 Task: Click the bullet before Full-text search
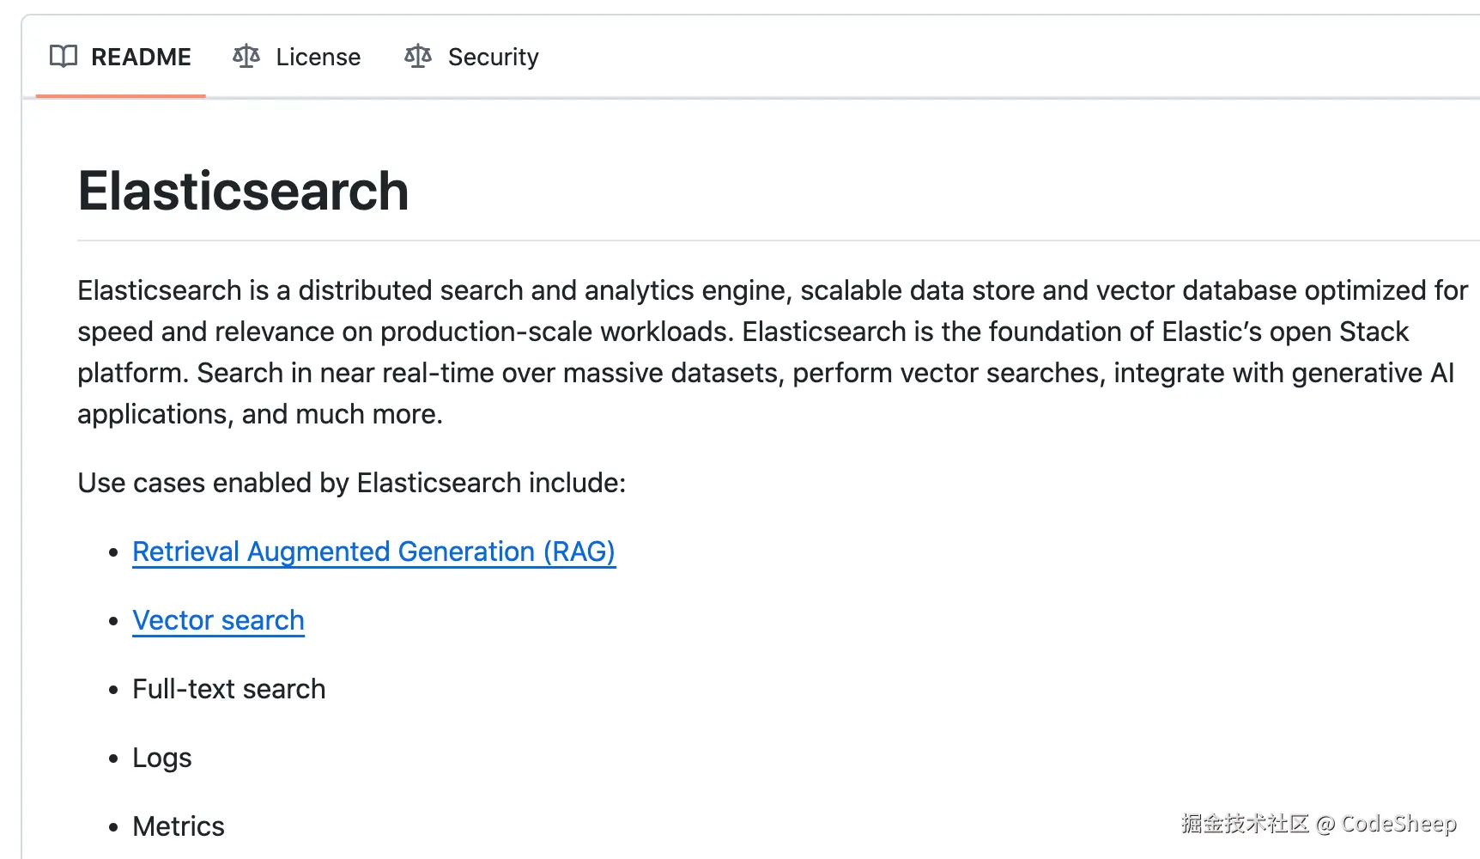coord(113,690)
